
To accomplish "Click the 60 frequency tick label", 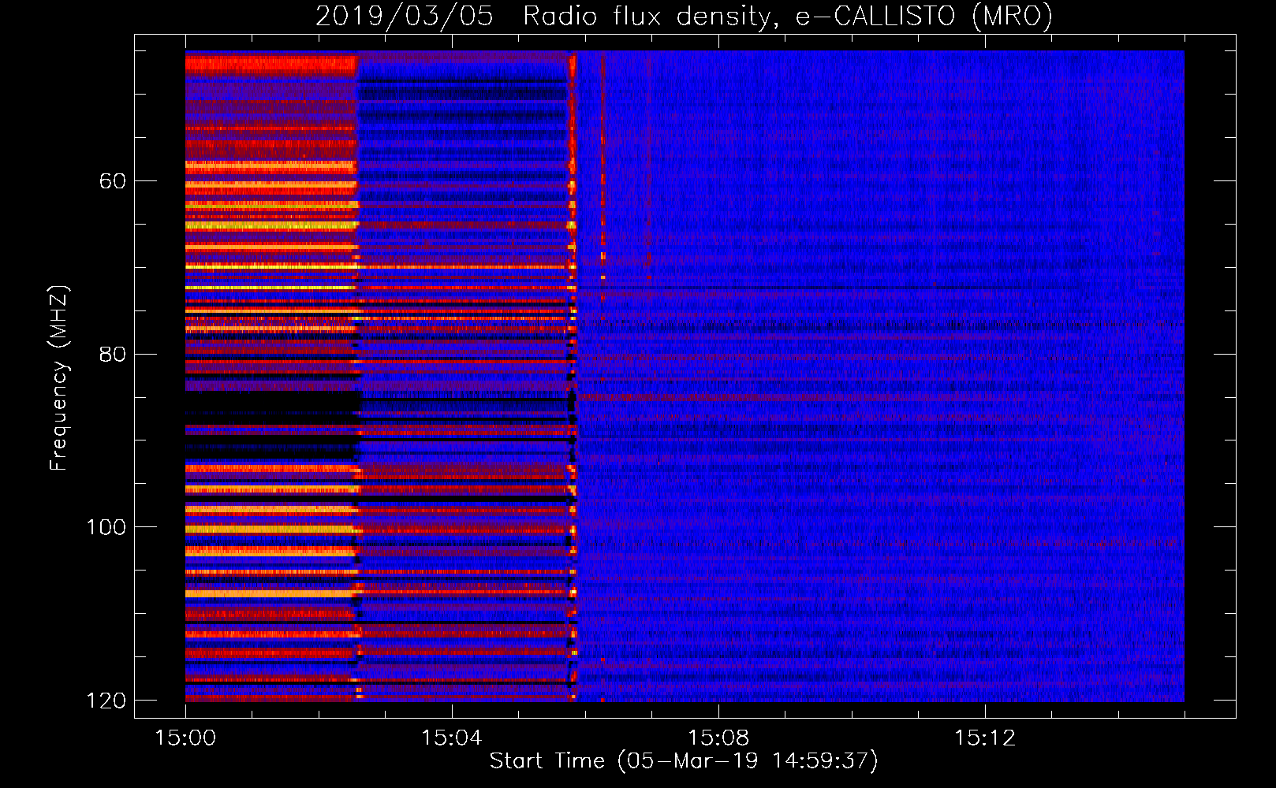I will click(112, 181).
